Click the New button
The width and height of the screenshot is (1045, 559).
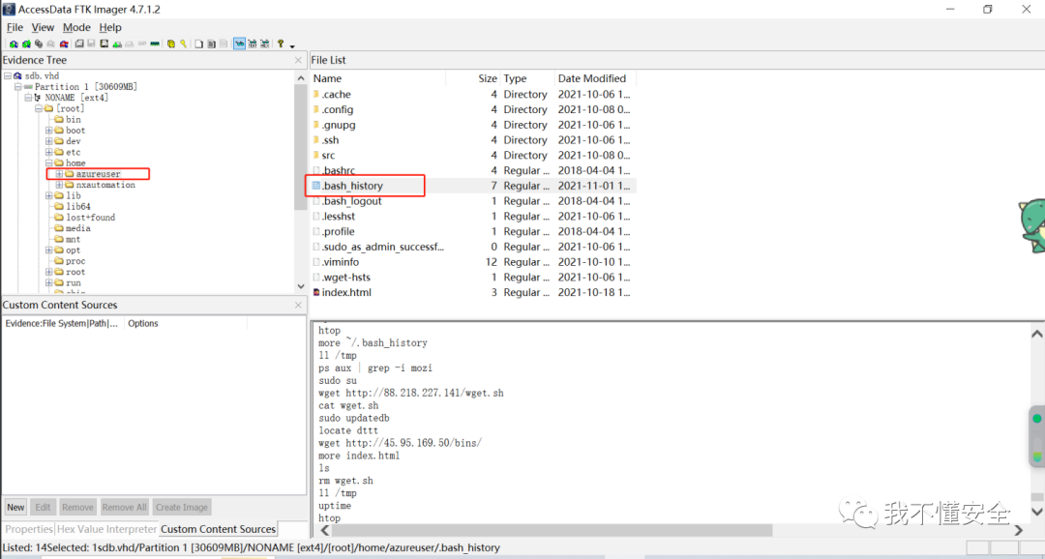point(16,507)
